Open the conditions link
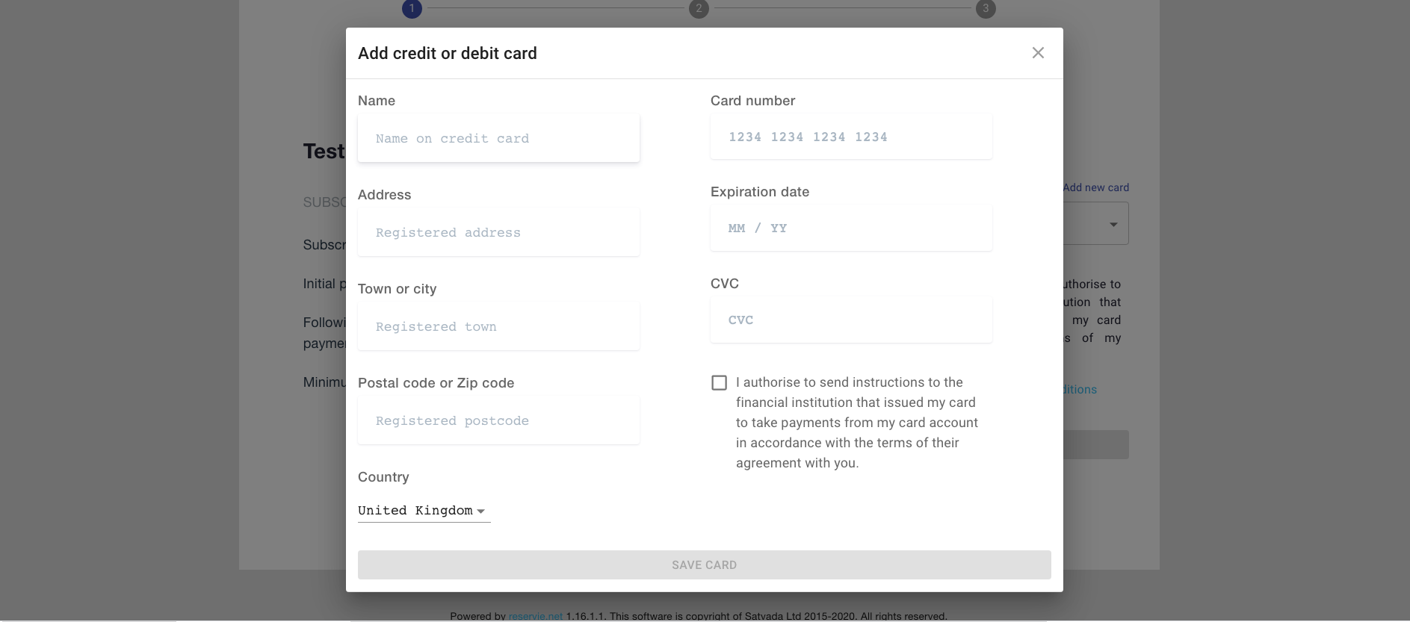The image size is (1410, 622). click(1076, 389)
